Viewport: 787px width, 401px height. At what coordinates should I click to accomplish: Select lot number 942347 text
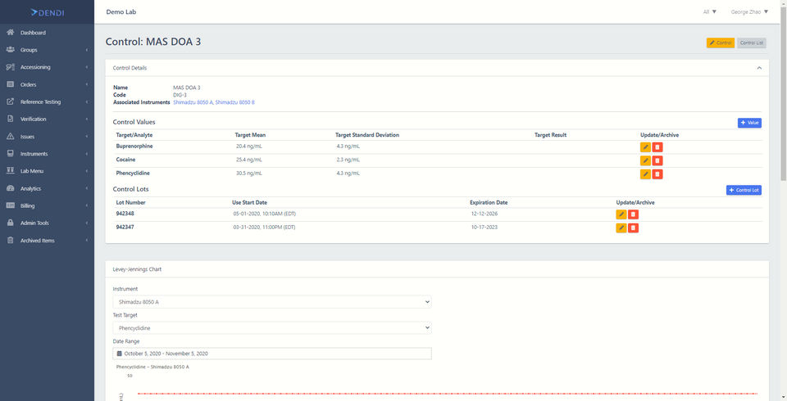(x=125, y=227)
